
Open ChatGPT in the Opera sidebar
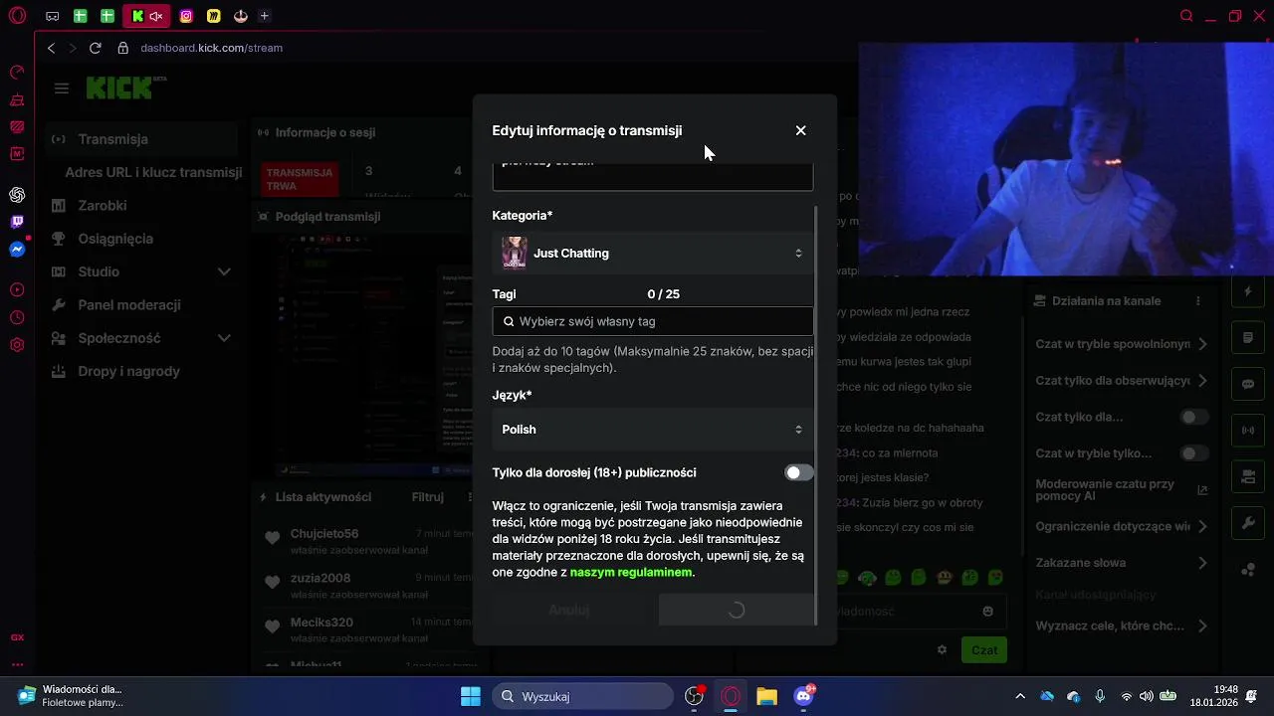[x=17, y=195]
